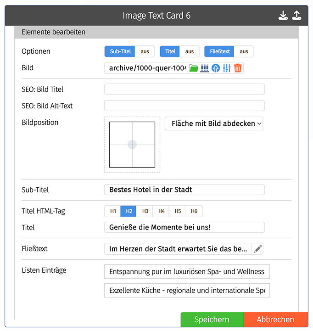Edit Fließtext with the pencil icon
This screenshot has height=331, width=313.
click(258, 249)
